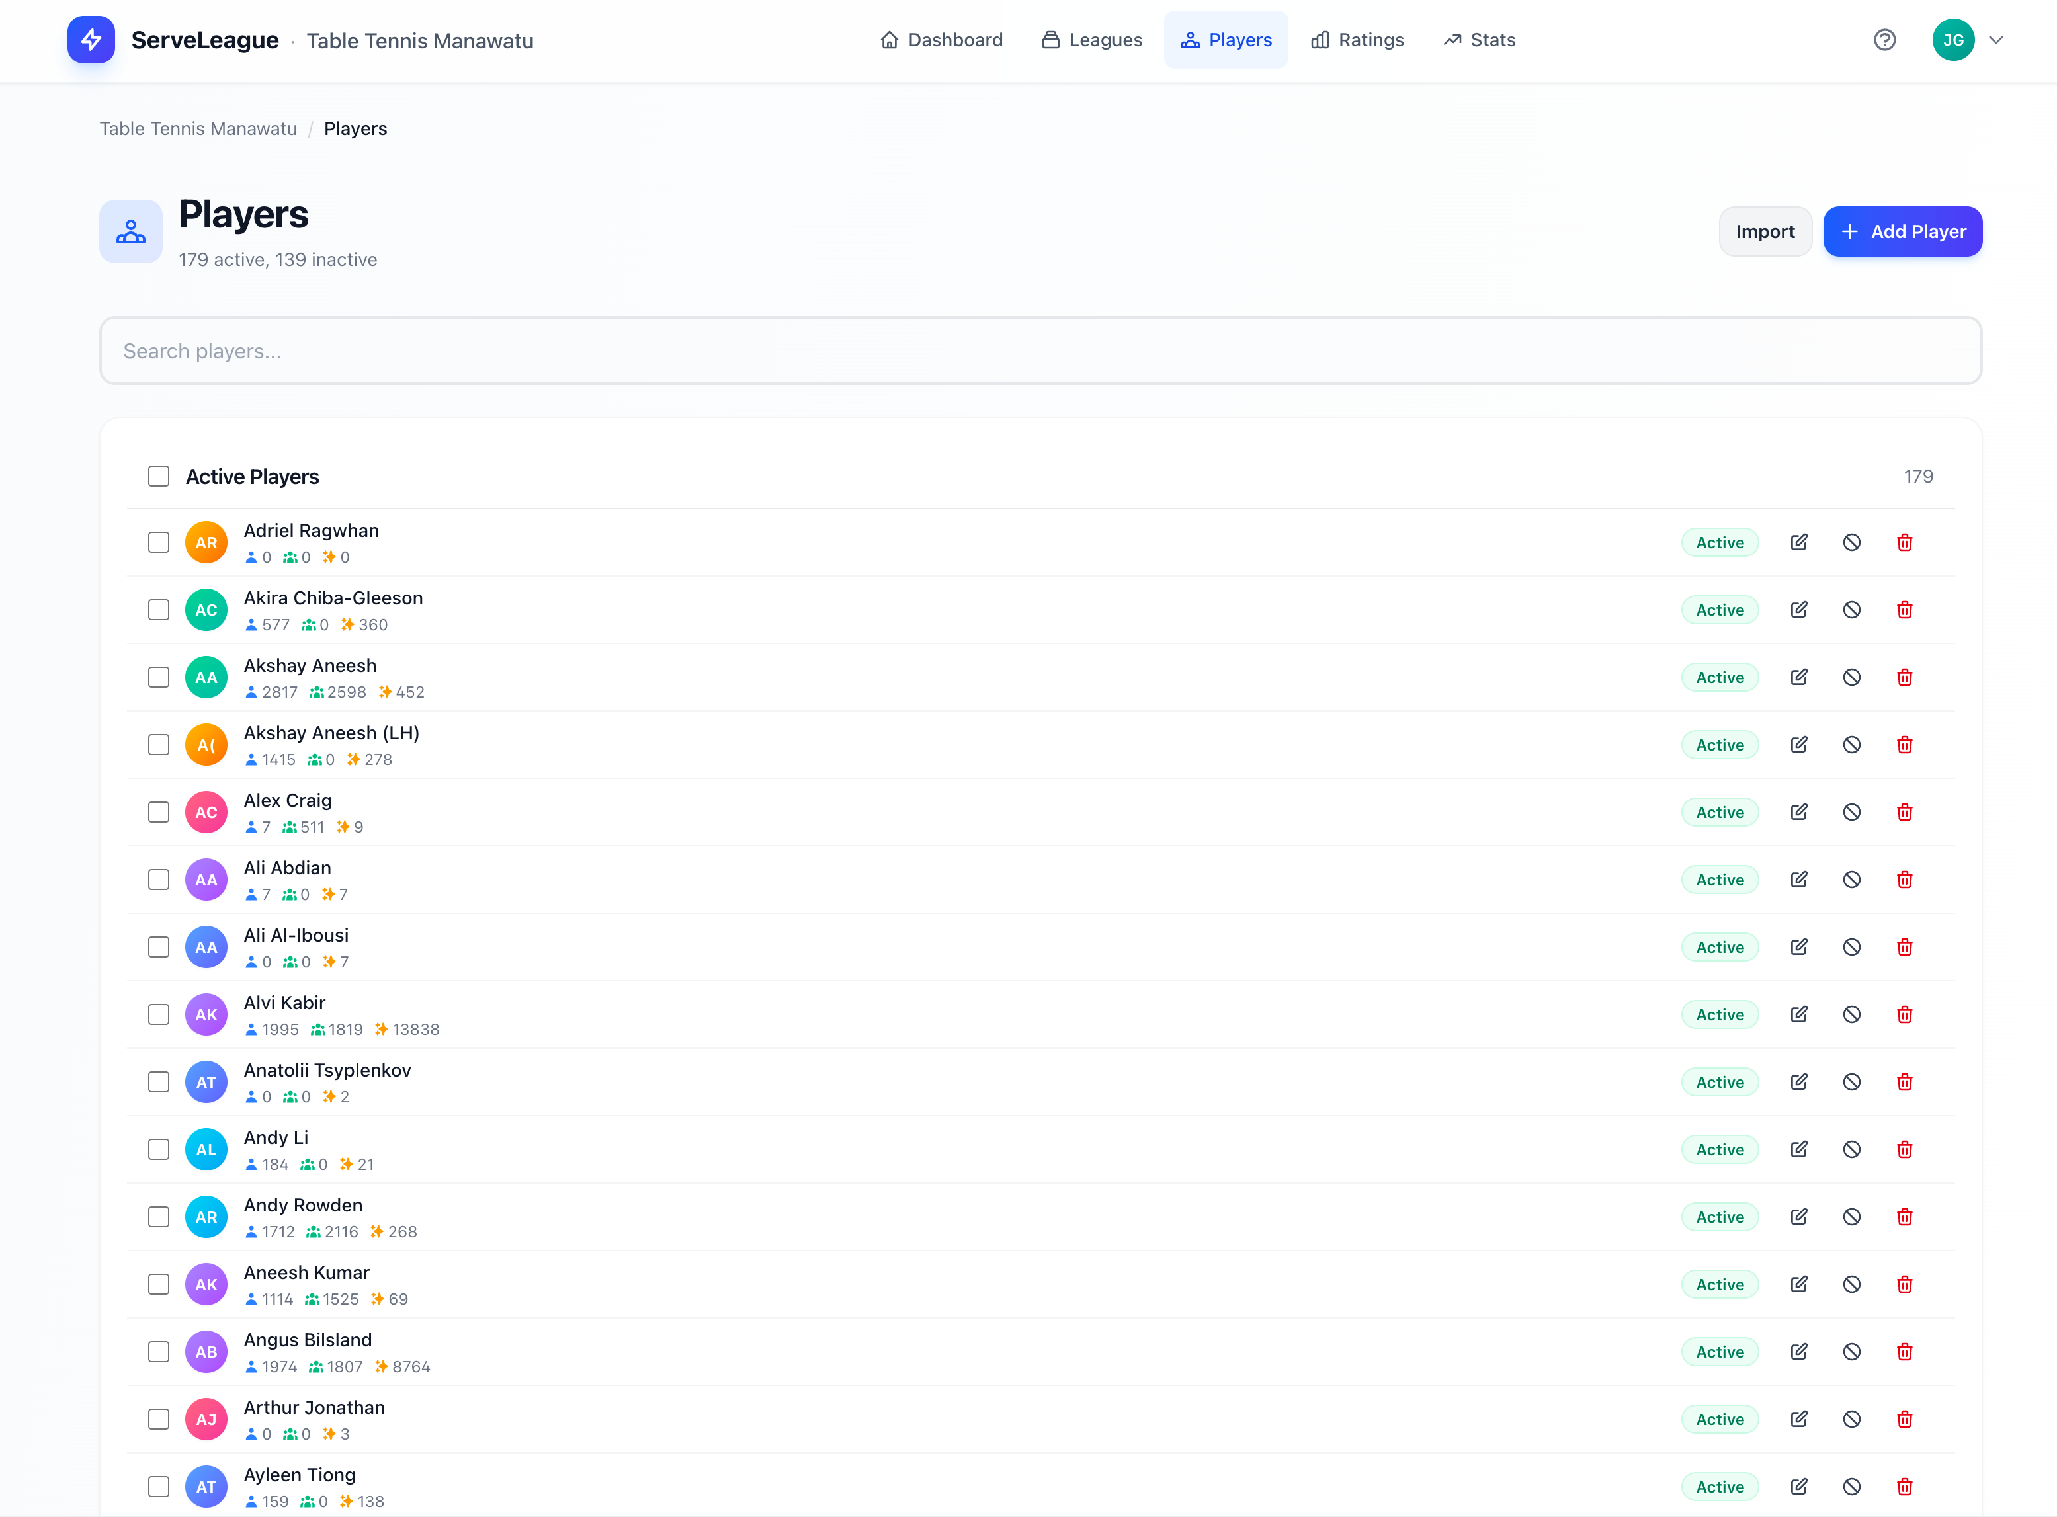Deactivate Akira Chiba-Gleeson with the ban icon

coord(1851,610)
